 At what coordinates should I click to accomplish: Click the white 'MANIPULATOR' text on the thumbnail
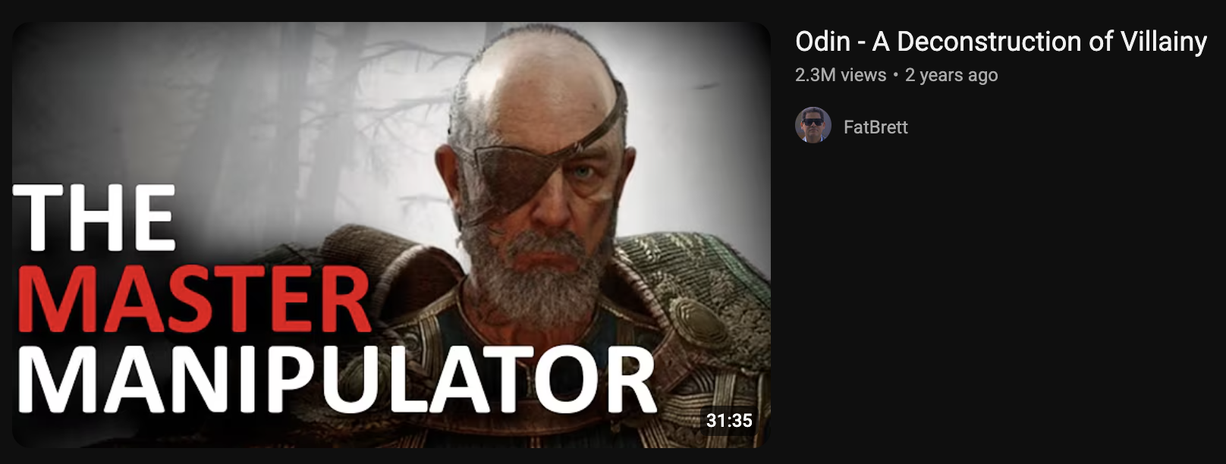[x=335, y=379]
